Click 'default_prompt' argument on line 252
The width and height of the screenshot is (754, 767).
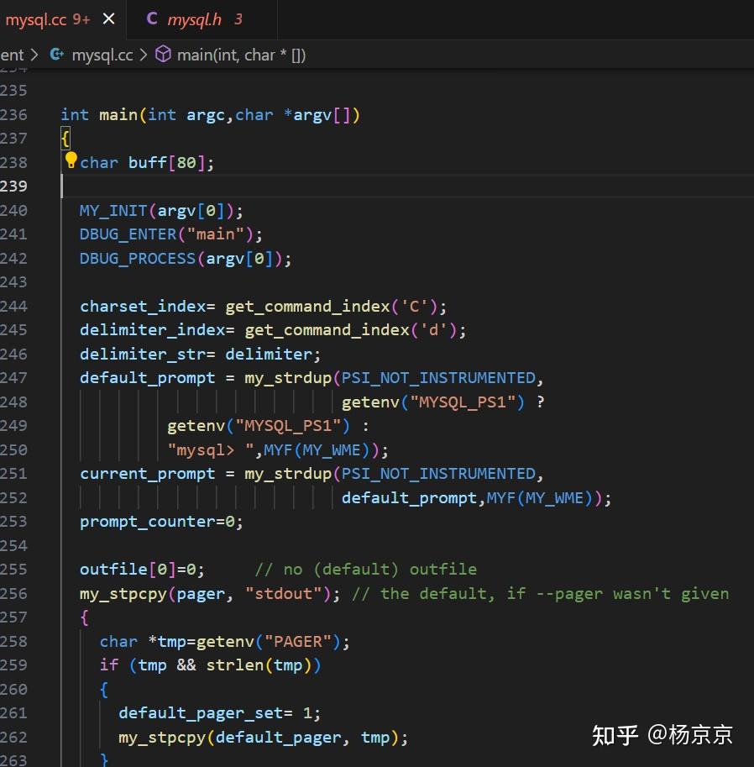(x=409, y=498)
